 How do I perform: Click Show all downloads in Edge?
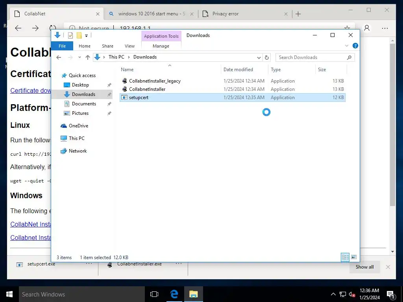(x=365, y=267)
